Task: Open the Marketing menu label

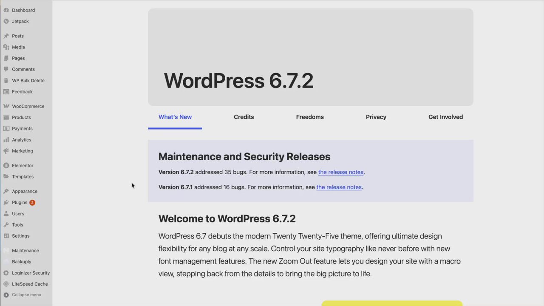Action: tap(23, 151)
